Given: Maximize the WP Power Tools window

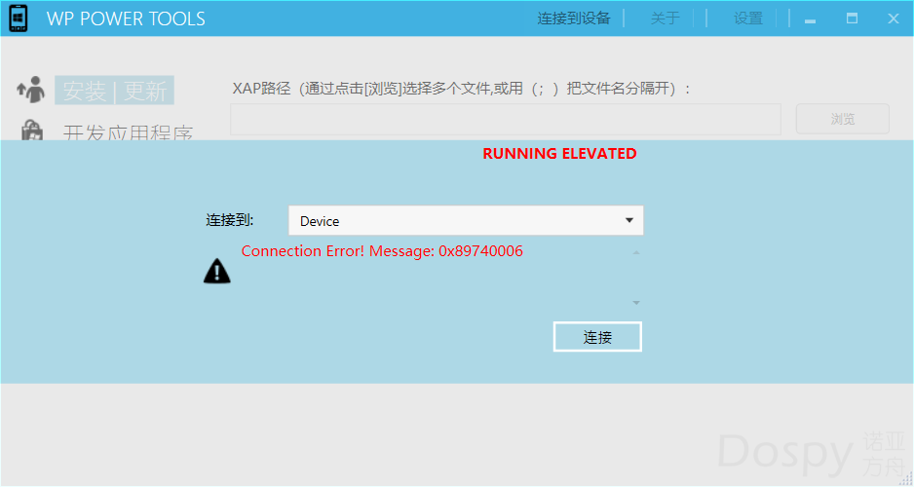Looking at the screenshot, I should [x=852, y=19].
